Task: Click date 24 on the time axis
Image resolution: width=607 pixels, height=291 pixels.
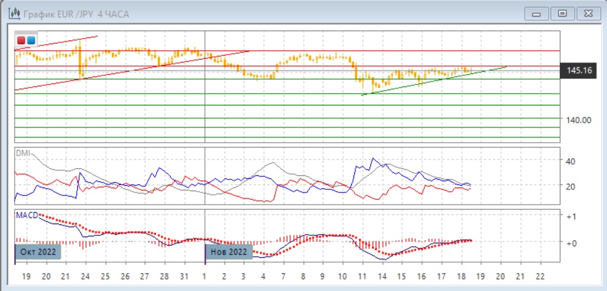Action: click(85, 276)
